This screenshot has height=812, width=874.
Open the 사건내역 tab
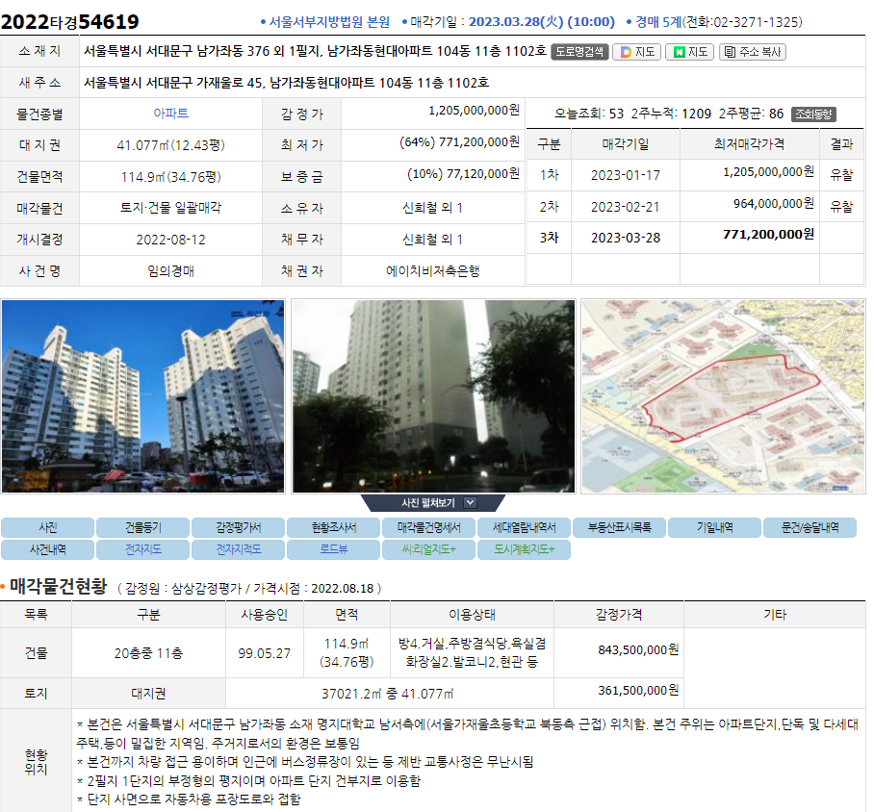(x=48, y=549)
